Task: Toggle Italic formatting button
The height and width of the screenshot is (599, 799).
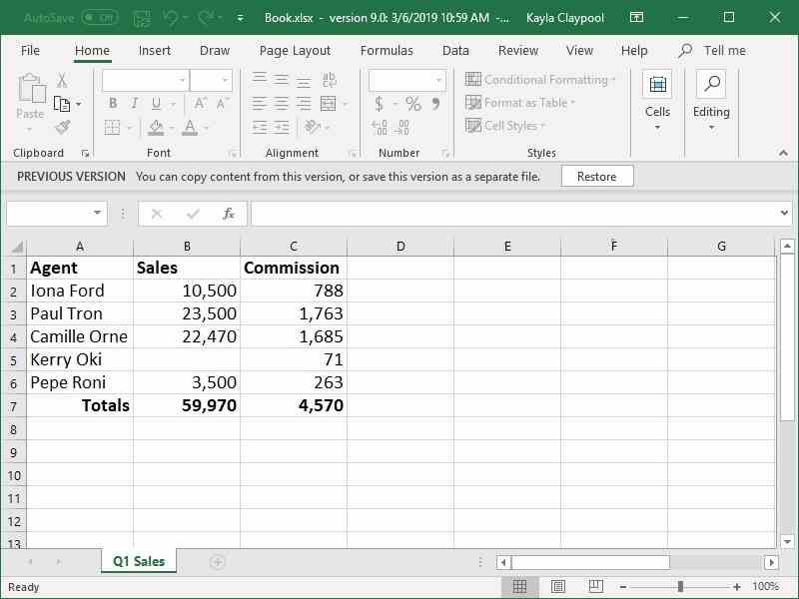Action: (135, 103)
